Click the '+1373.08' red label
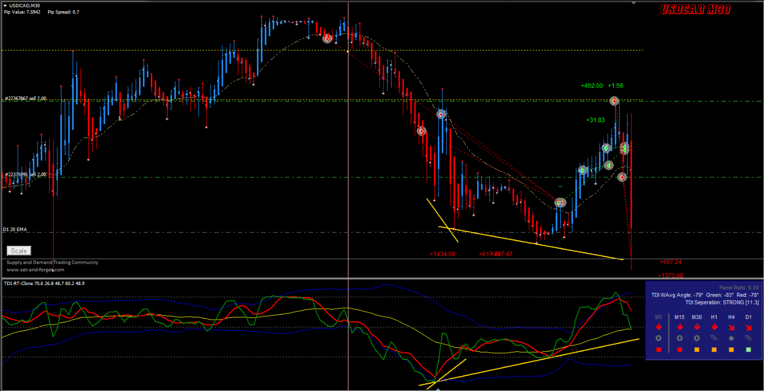 (x=670, y=276)
